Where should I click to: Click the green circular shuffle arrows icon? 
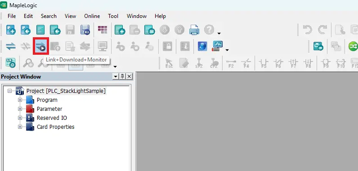click(x=353, y=46)
